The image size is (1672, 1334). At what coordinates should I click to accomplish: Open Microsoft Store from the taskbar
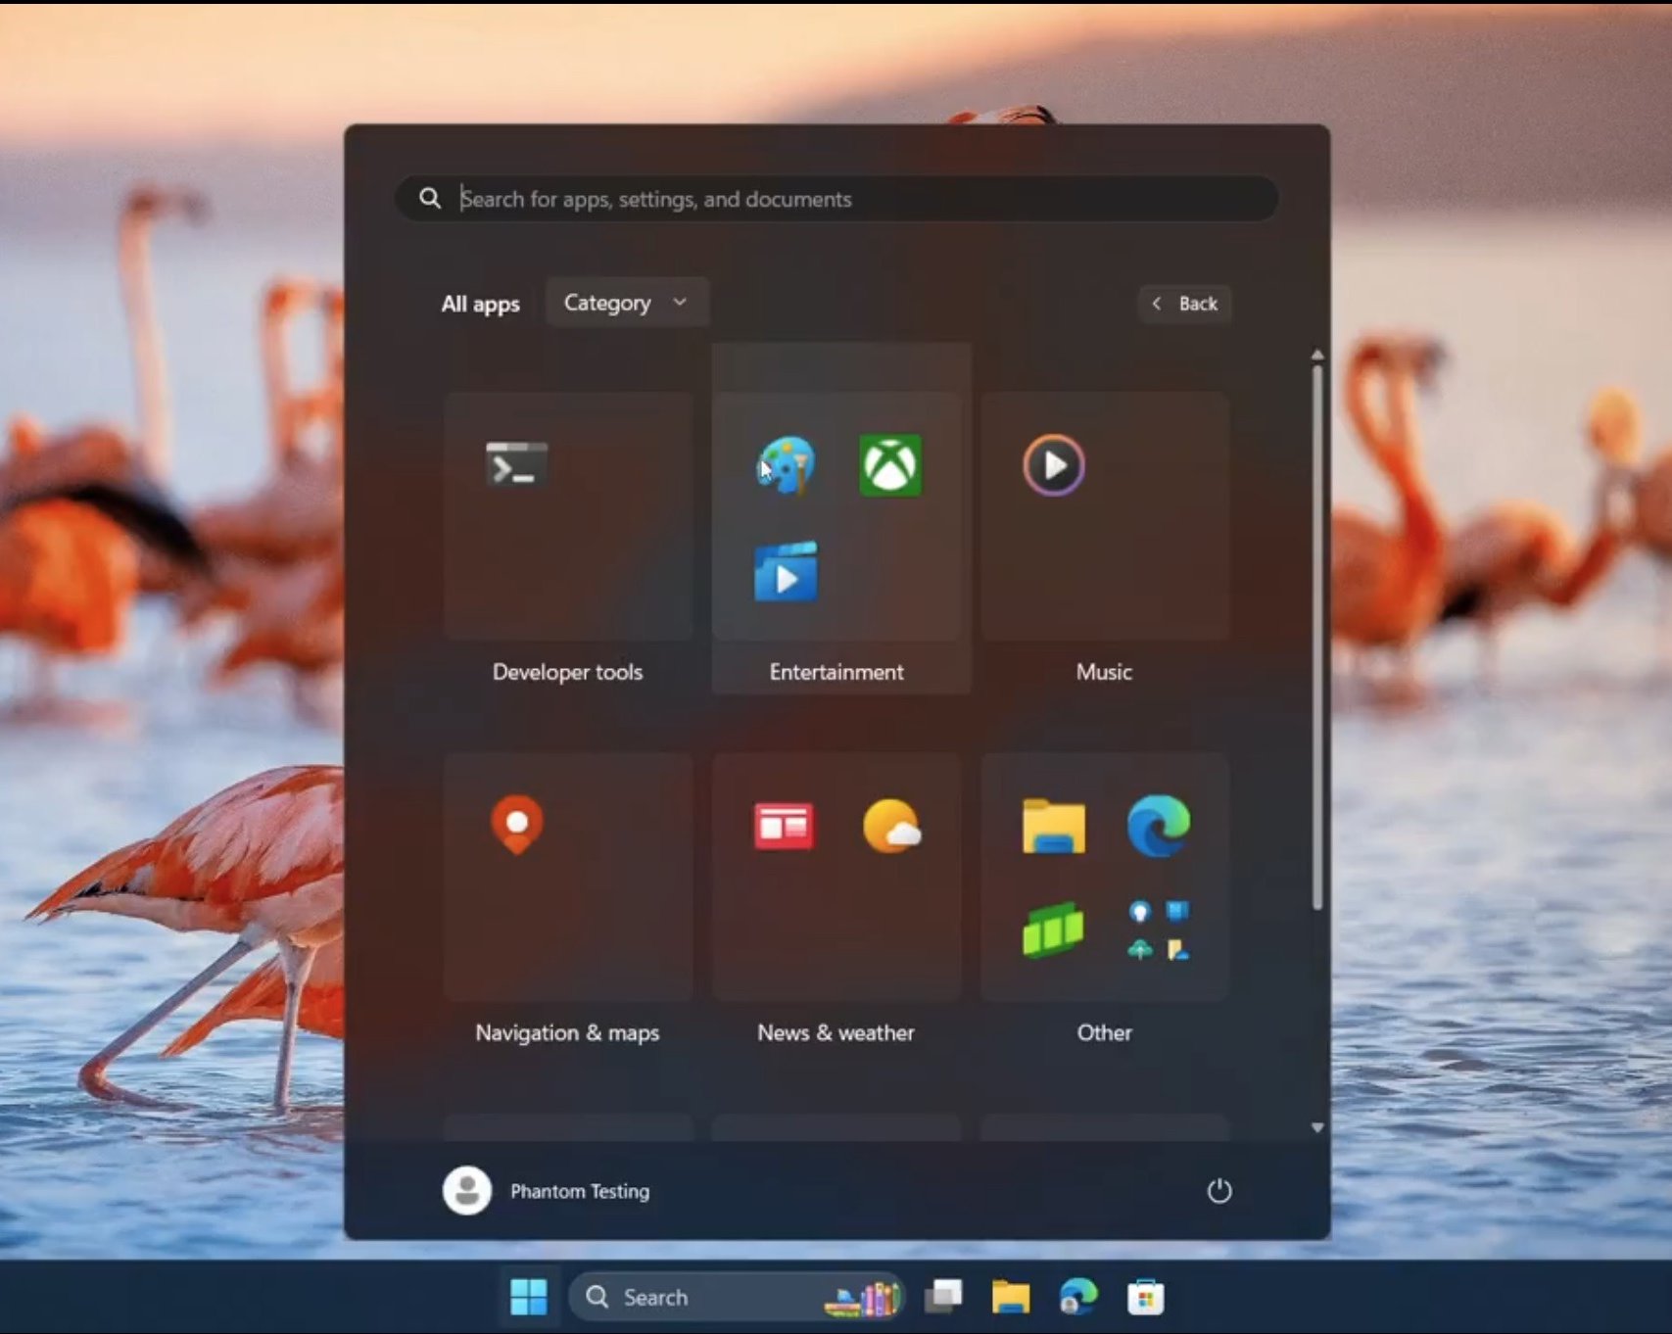(x=1145, y=1297)
